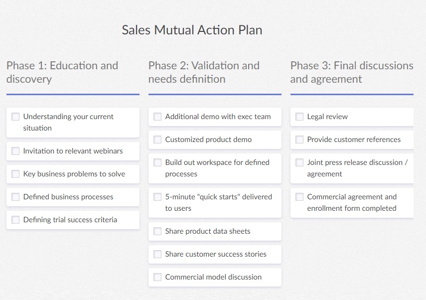
Task: Tick the 'Invitation to relevant webinars' box
Action: 15,151
